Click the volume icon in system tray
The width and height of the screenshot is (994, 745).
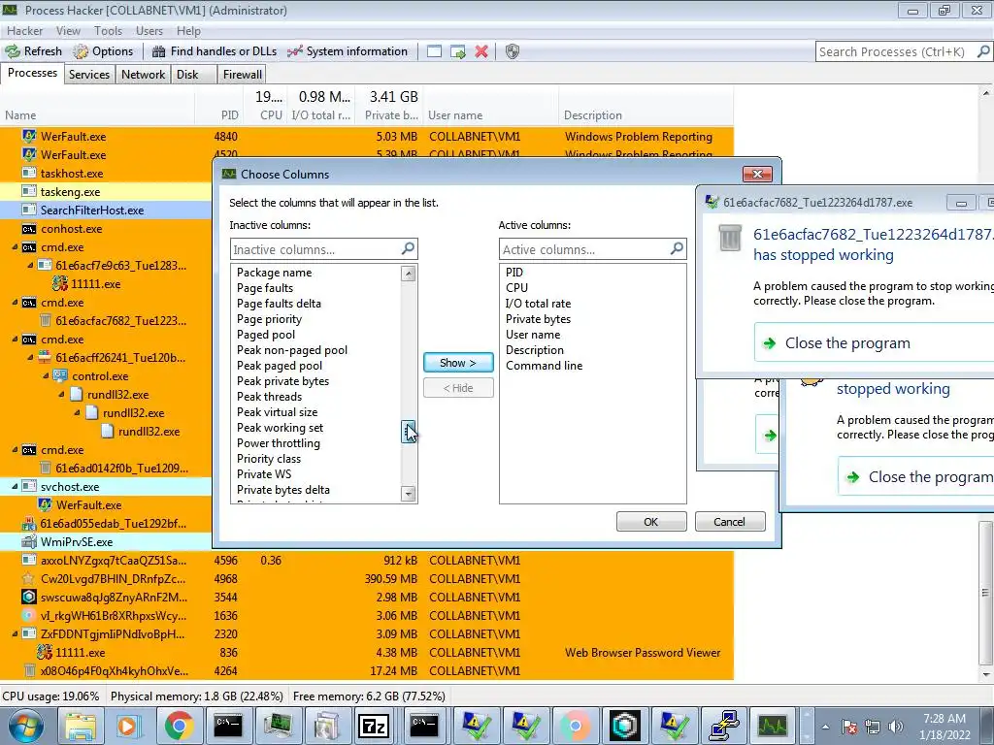pos(895,727)
